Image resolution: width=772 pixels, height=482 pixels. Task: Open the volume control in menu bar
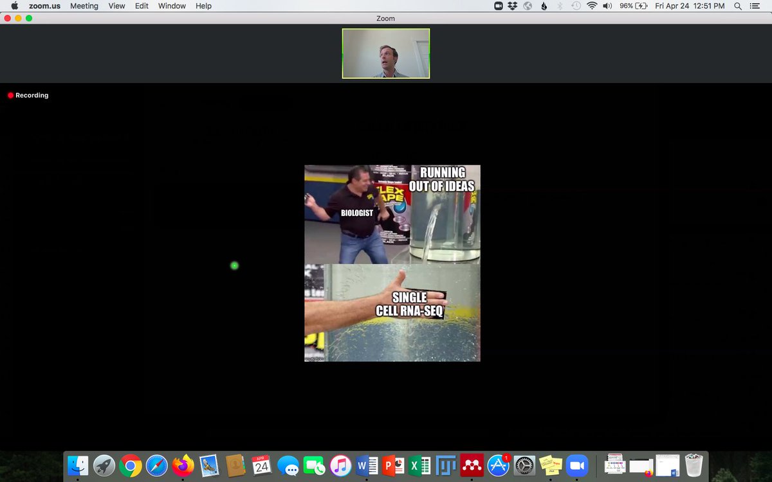[608, 6]
